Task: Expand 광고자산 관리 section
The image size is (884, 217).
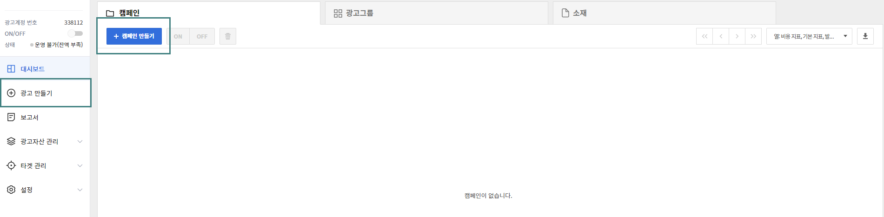Action: (x=45, y=141)
